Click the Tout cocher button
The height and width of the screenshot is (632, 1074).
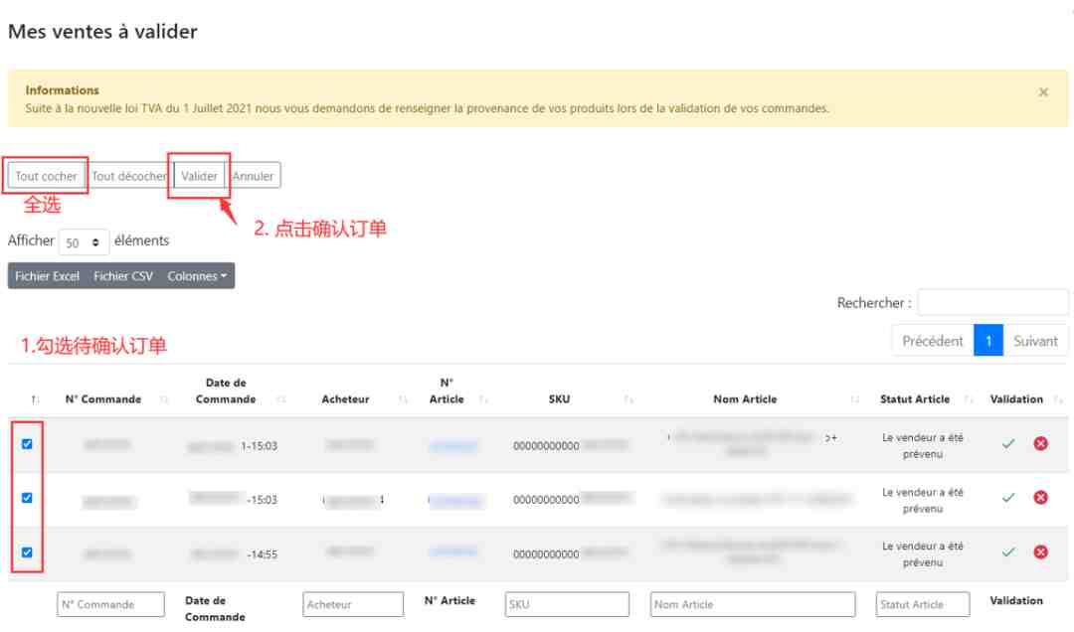[47, 176]
